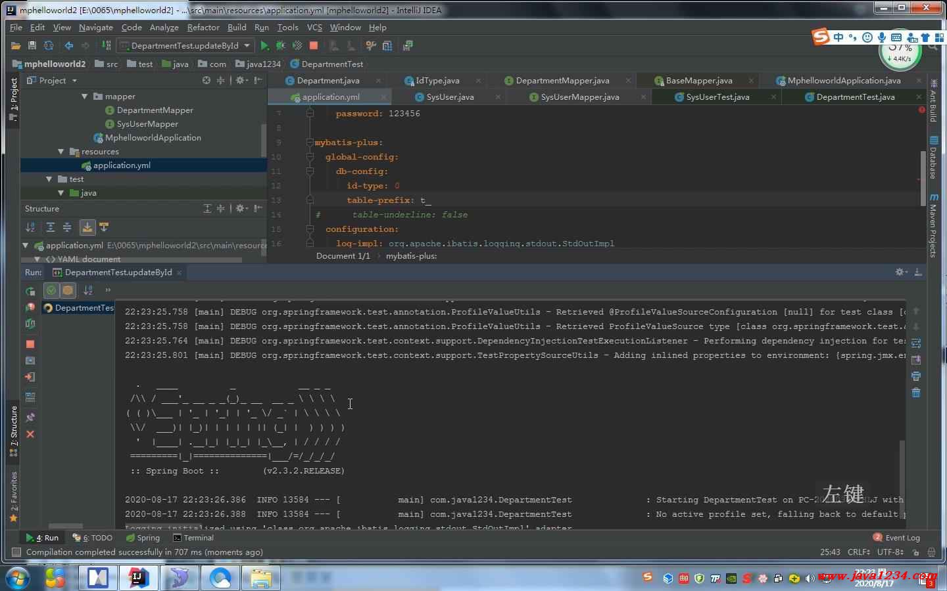
Task: Stop process from main toolbar
Action: click(x=314, y=46)
